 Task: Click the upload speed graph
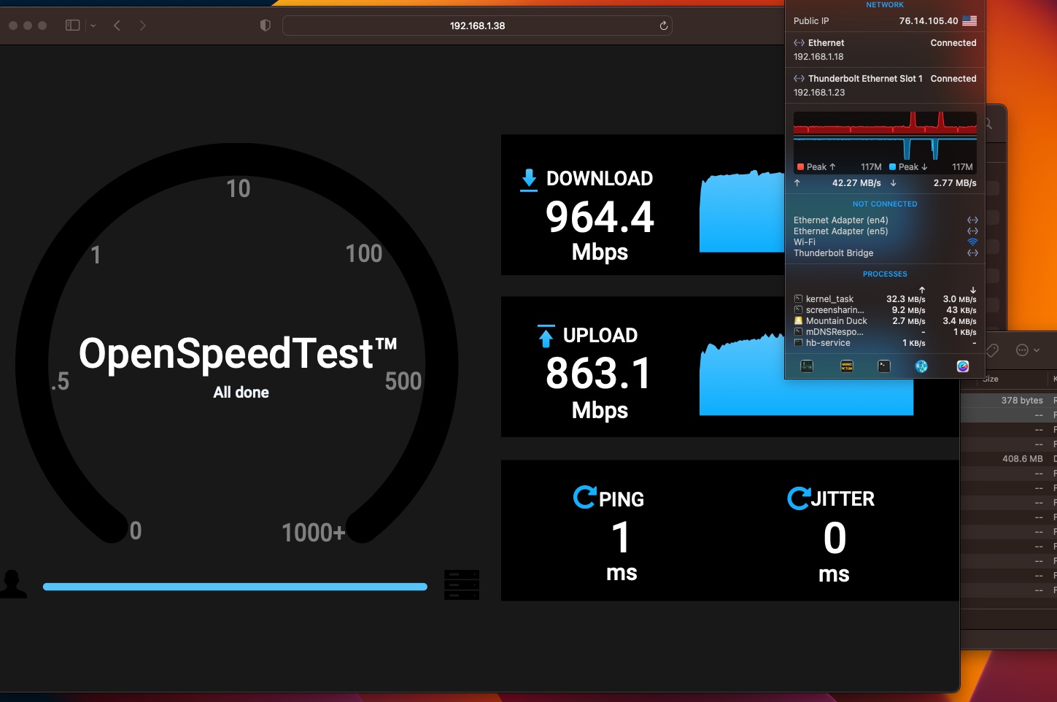click(806, 373)
